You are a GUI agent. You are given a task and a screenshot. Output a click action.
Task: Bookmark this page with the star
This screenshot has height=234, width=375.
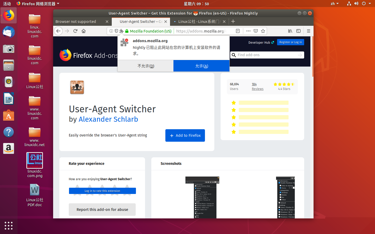pyautogui.click(x=263, y=31)
